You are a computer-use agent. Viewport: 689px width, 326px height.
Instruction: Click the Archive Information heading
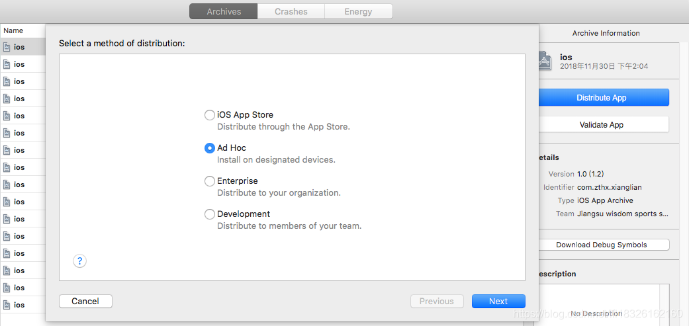pos(606,33)
